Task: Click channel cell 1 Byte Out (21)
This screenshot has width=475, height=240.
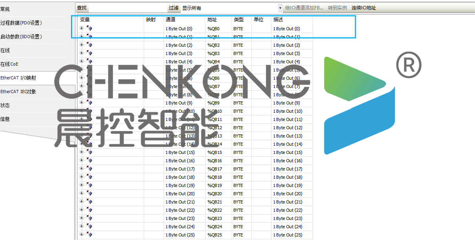Action: (x=184, y=202)
